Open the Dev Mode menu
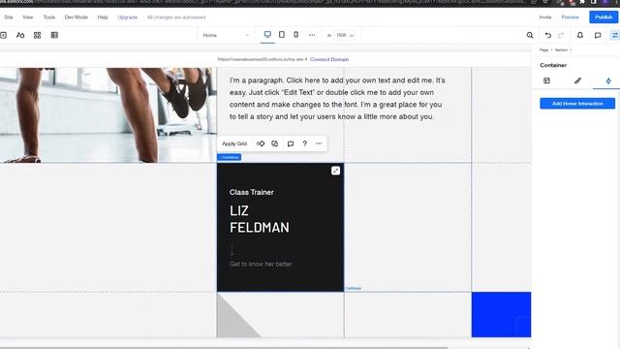Viewport: 620px width, 349px height. point(77,17)
